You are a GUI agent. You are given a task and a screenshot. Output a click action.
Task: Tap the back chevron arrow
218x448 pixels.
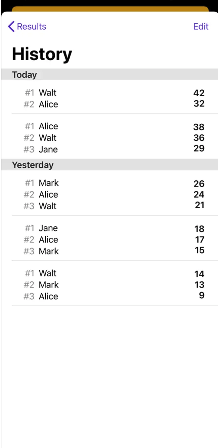(11, 26)
